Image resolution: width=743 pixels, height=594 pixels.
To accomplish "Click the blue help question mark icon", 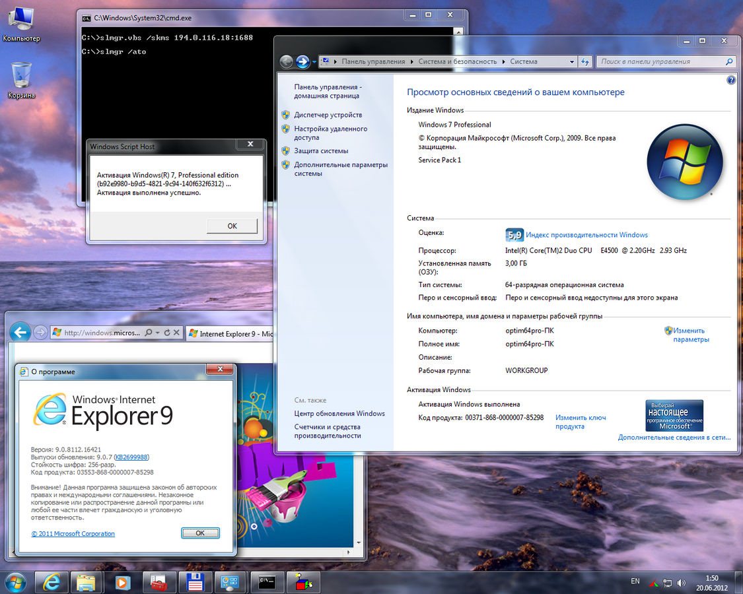I will [731, 80].
